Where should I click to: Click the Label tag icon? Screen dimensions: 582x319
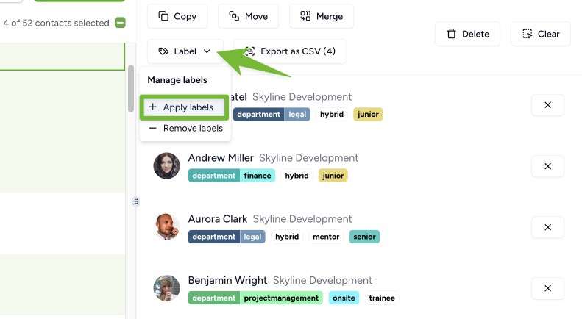click(x=163, y=51)
